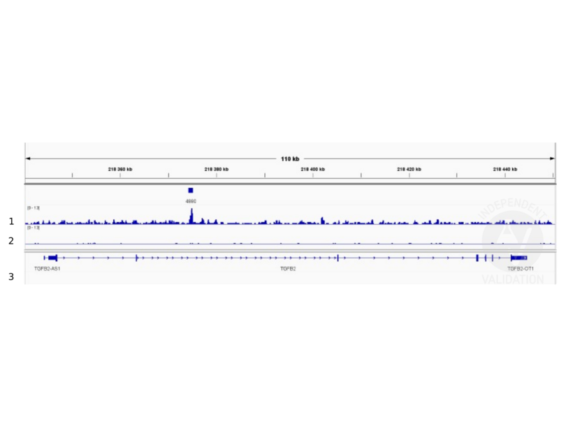The height and width of the screenshot is (426, 566).
Task: Click the 218 420 kb ruler tick label
Action: coord(409,169)
